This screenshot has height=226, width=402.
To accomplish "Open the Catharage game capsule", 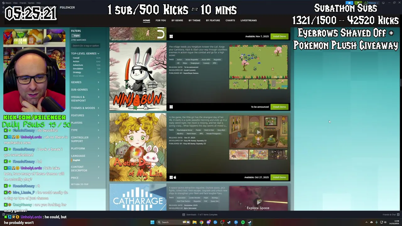I will pos(138,197).
